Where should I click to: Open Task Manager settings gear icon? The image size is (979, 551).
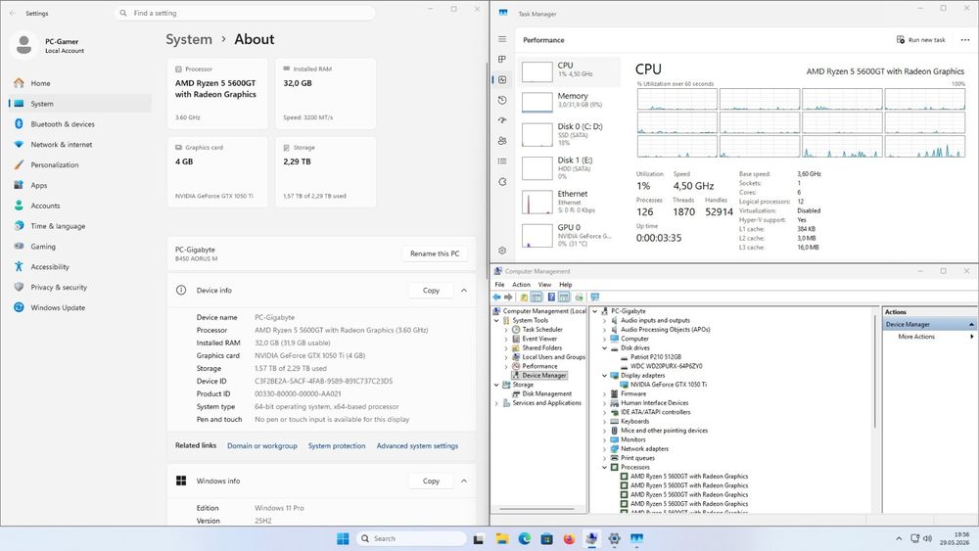point(502,251)
